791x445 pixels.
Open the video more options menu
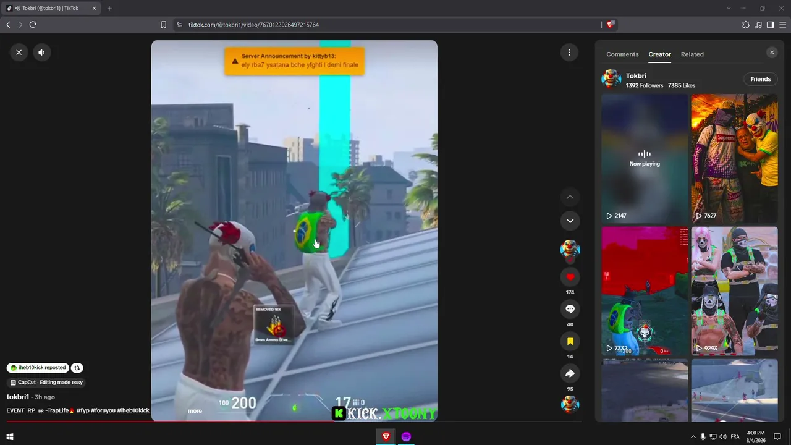coord(569,53)
